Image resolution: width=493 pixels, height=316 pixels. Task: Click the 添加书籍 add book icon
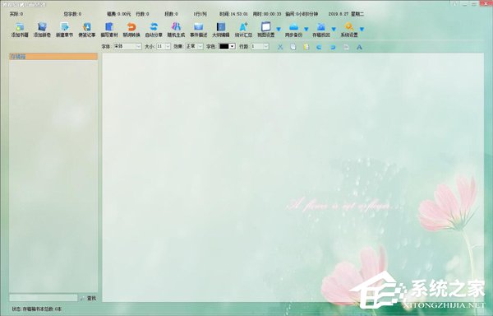tap(20, 27)
